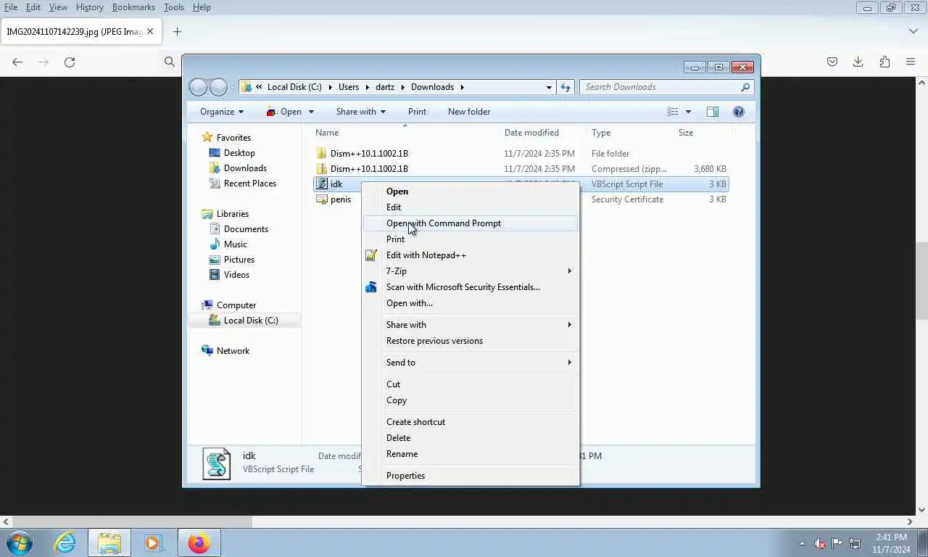This screenshot has width=928, height=557.
Task: Open Firefox extensions puzzle icon
Action: coord(884,62)
